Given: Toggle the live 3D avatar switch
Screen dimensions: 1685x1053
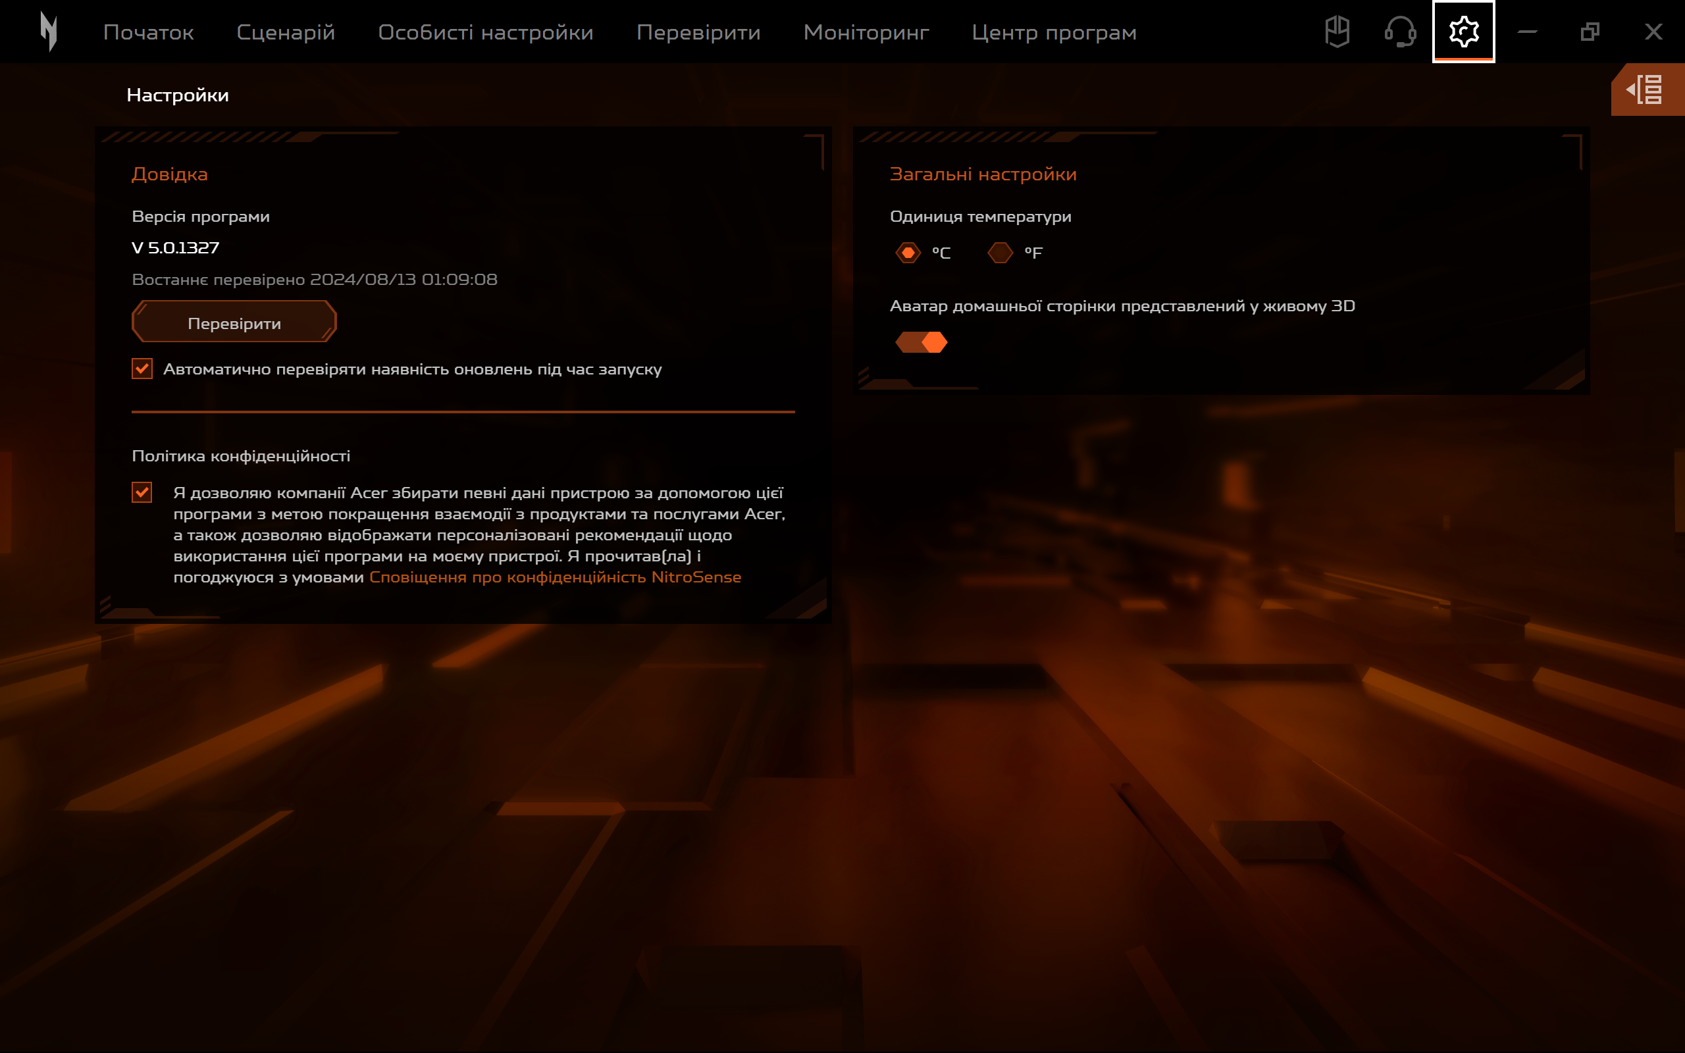Looking at the screenshot, I should coord(921,342).
